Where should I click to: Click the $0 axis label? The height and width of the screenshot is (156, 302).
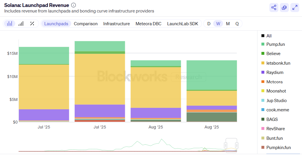(15, 122)
